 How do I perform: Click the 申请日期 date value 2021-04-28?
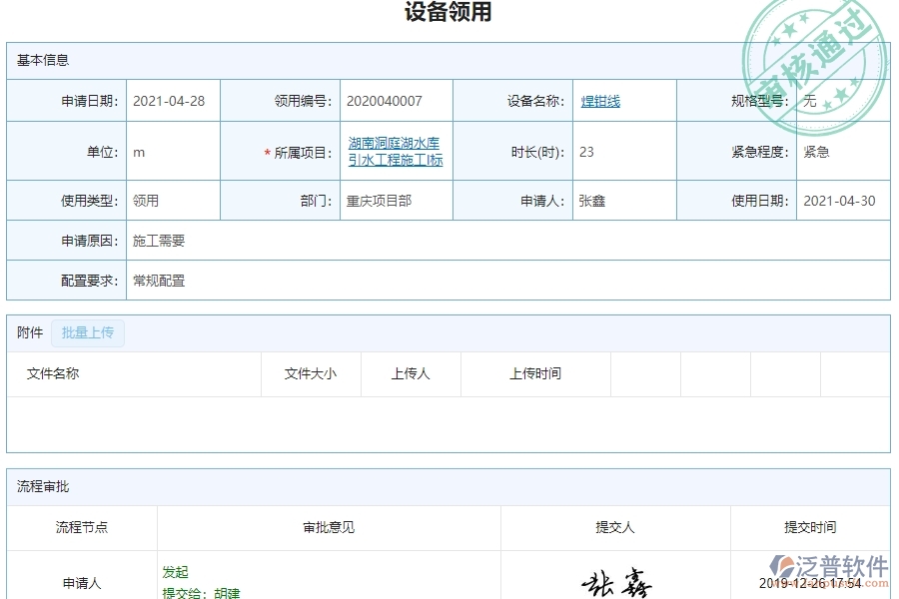[x=168, y=100]
